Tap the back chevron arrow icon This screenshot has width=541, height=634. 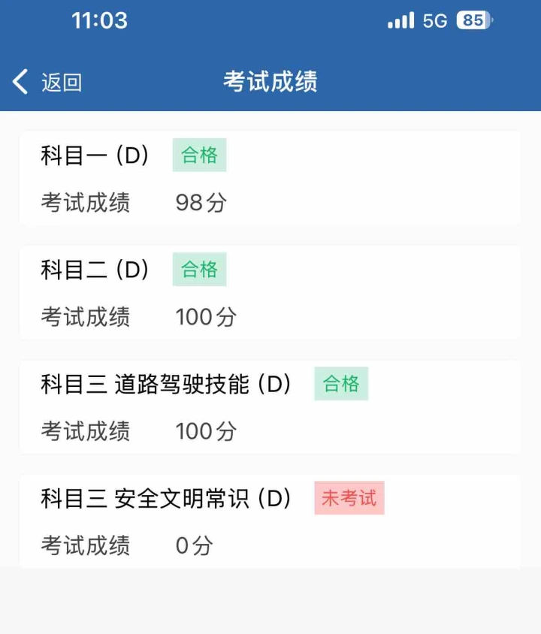coord(20,81)
